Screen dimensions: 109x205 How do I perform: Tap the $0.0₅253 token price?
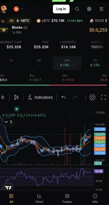point(98,30)
